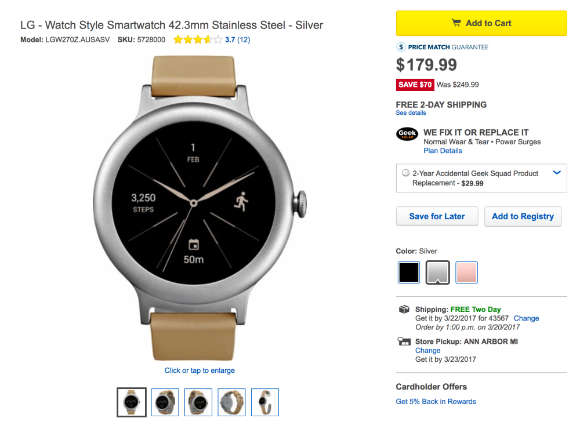Choose the rose gold color swatch
Viewport: 580px width, 429px height.
click(x=466, y=272)
